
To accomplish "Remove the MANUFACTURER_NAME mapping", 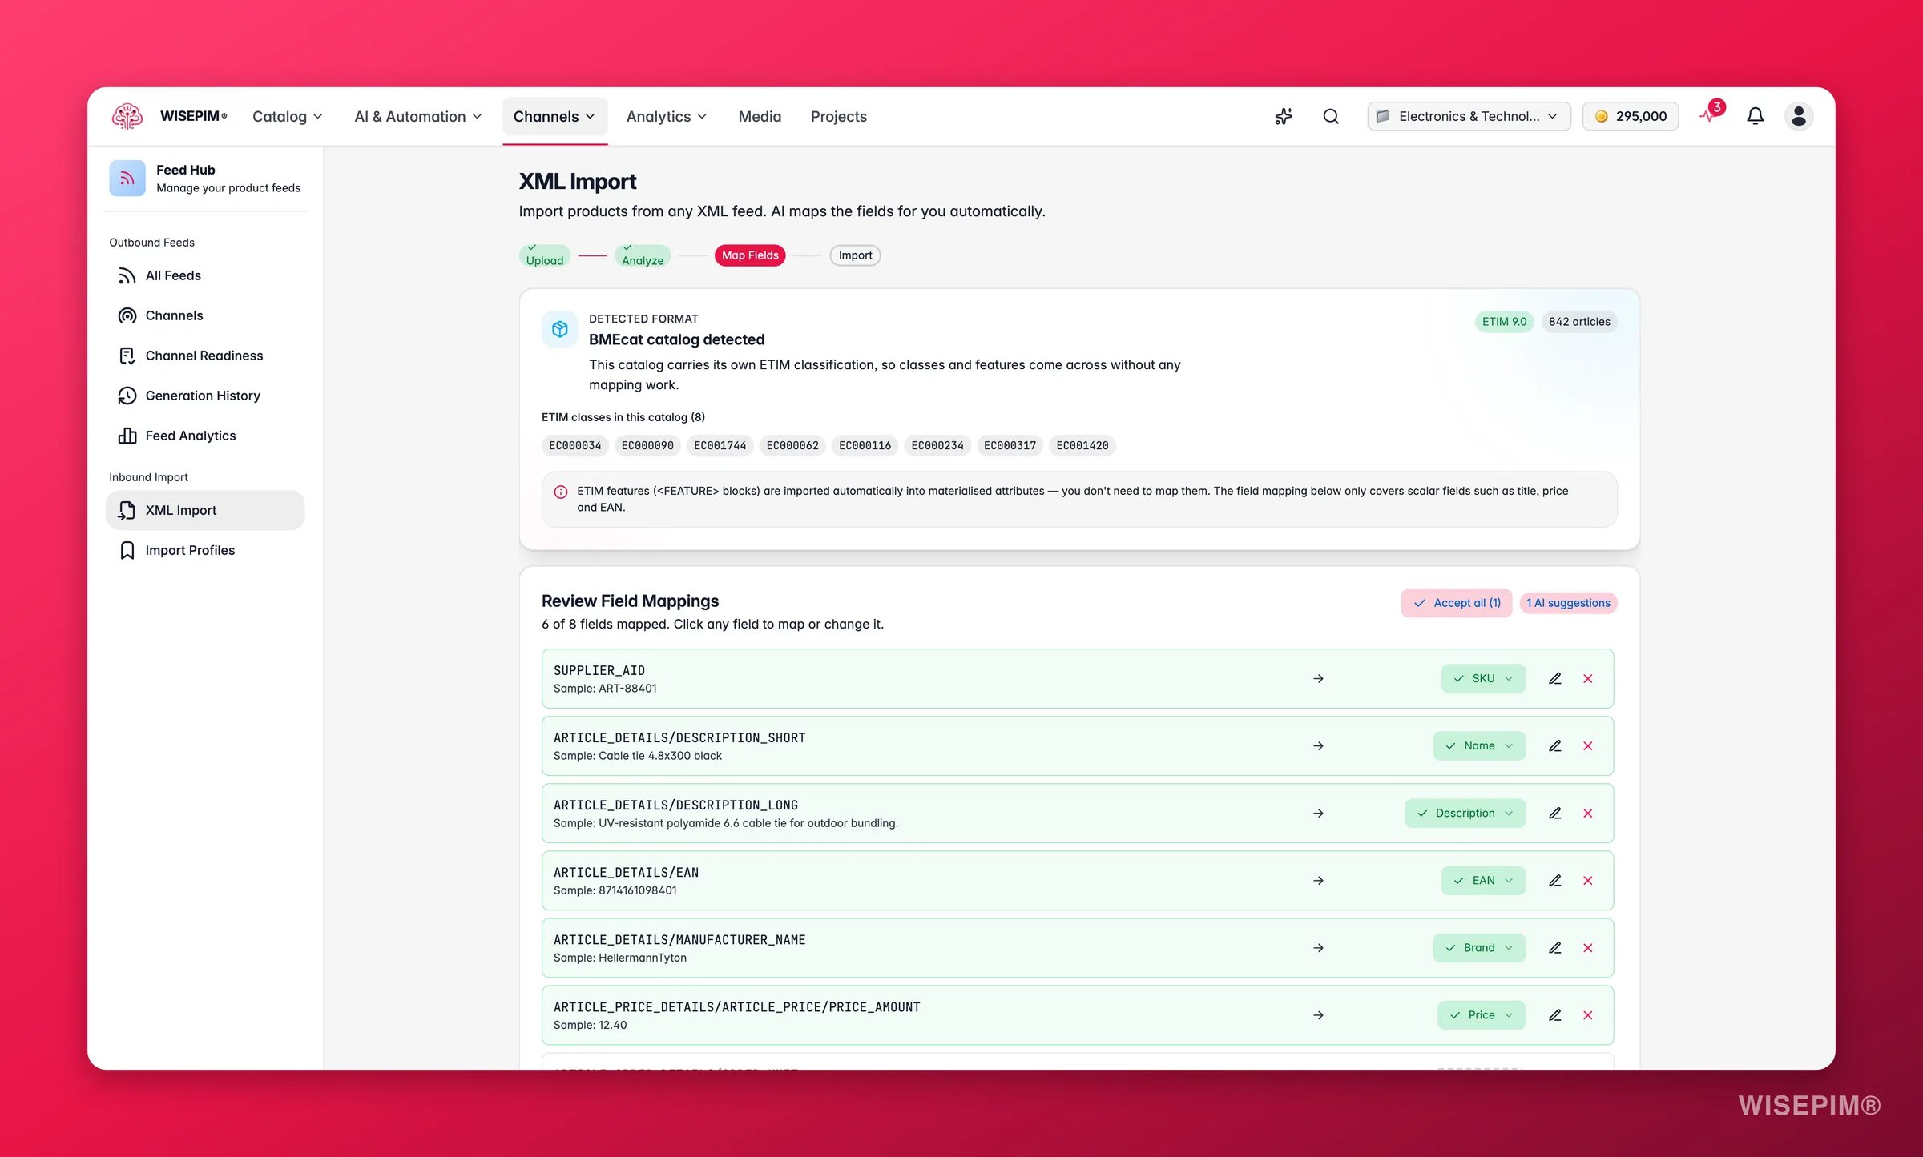I will pos(1588,947).
